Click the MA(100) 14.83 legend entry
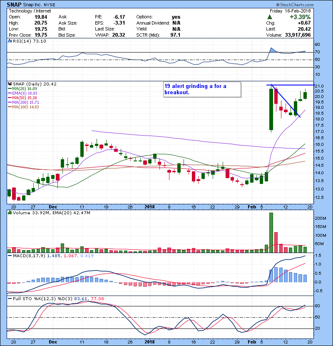 click(x=23, y=107)
